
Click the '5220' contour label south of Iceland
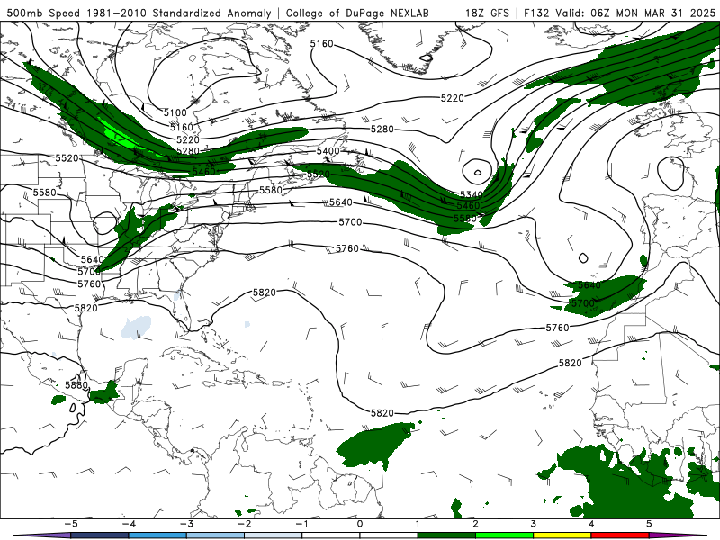pos(453,98)
